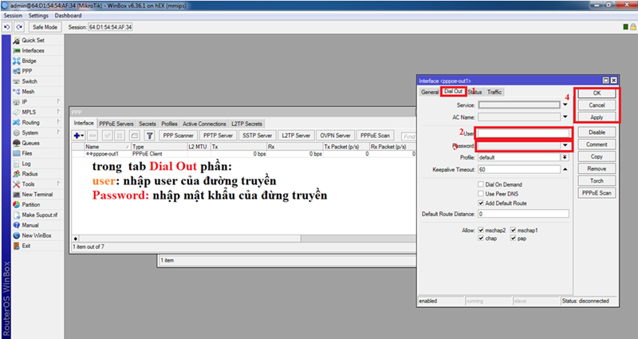This screenshot has width=638, height=339.
Task: Click the blue plus add button
Action: click(78, 136)
